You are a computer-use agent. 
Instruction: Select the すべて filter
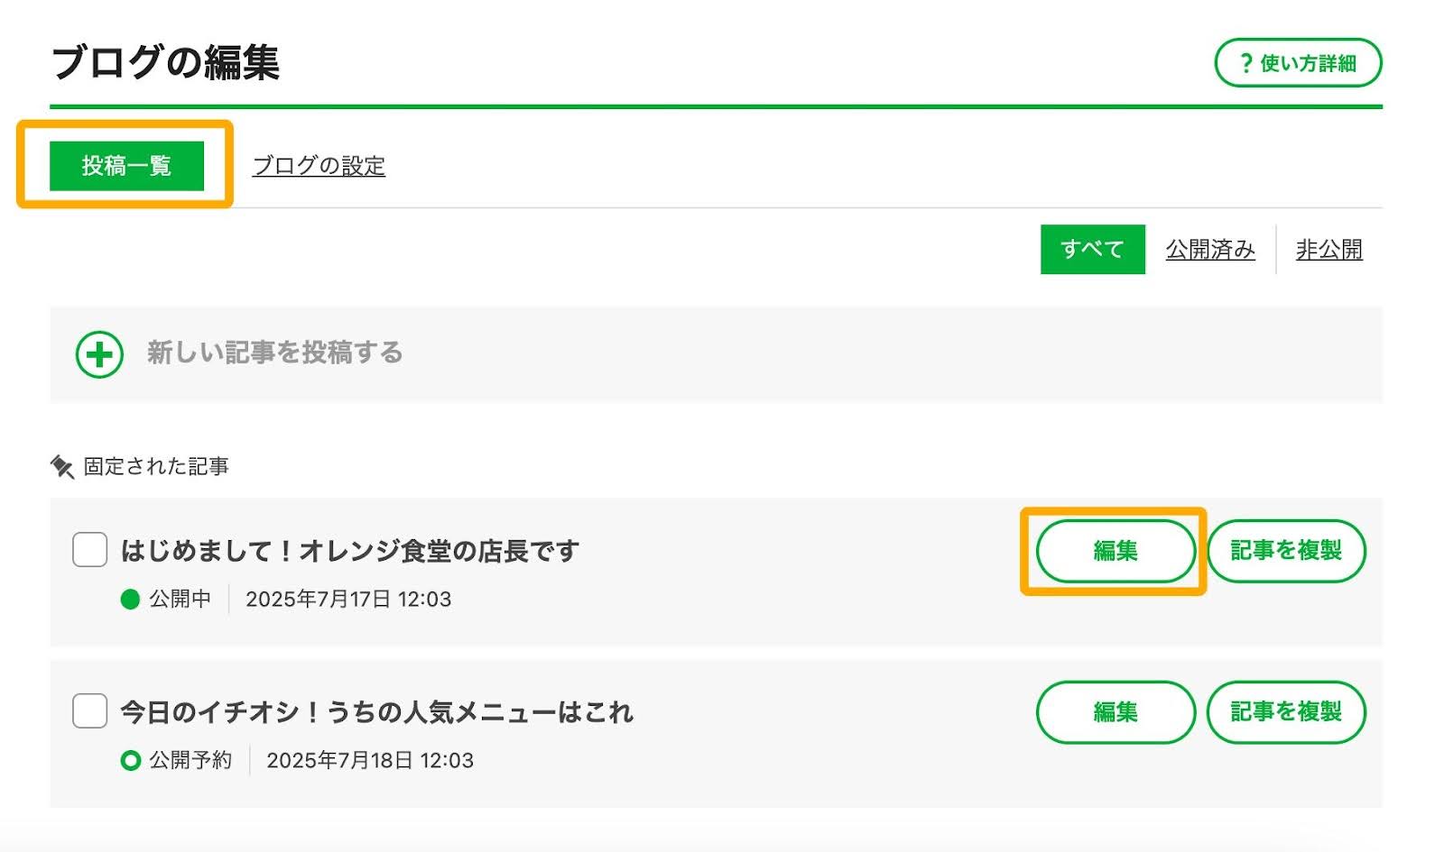click(1092, 249)
